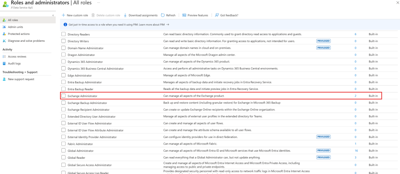Click Preview features button

[x=195, y=15]
